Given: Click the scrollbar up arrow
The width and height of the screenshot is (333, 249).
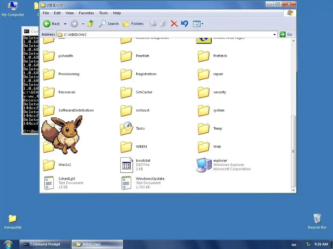Looking at the screenshot, I should click(293, 41).
